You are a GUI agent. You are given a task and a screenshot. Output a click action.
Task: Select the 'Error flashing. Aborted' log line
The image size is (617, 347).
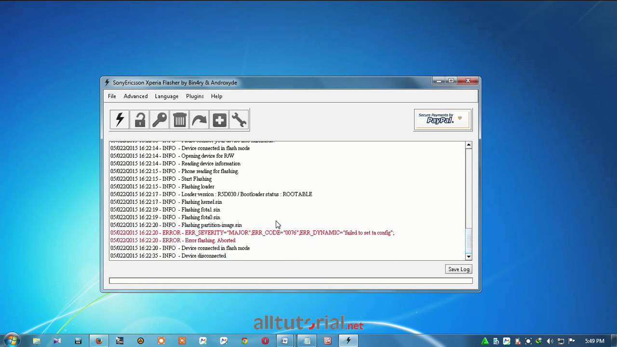(x=173, y=240)
